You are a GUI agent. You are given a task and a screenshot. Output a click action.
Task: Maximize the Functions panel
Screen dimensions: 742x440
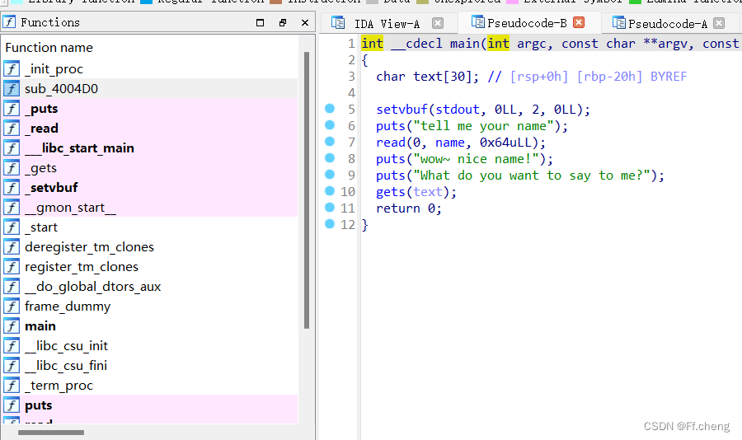point(260,22)
